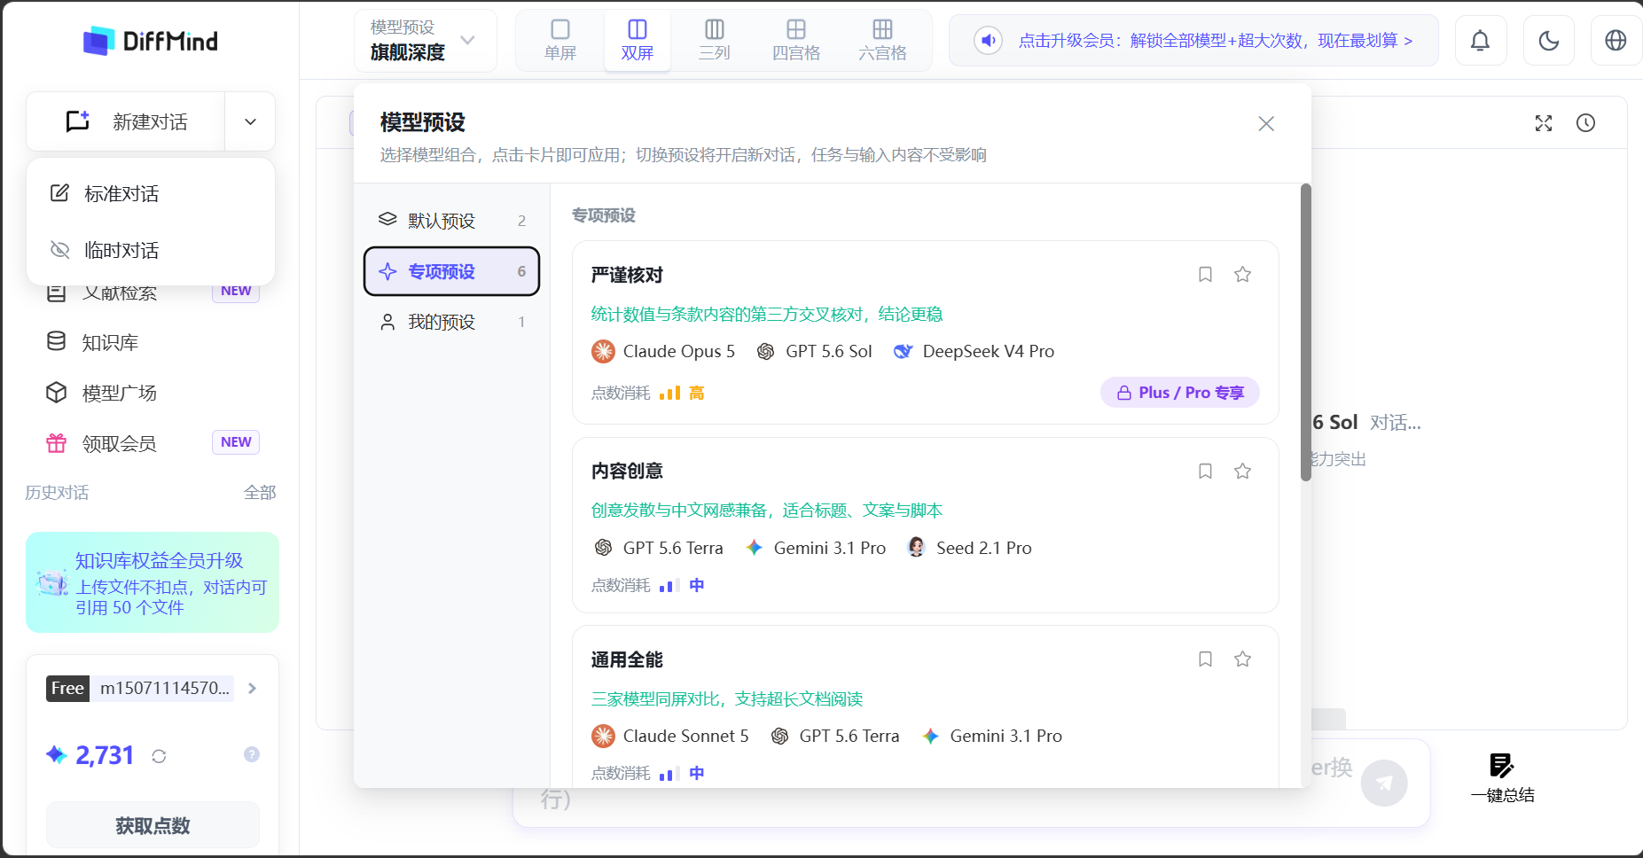
Task: Click 严谨核对 点数消耗 高 indicator
Action: click(x=648, y=393)
